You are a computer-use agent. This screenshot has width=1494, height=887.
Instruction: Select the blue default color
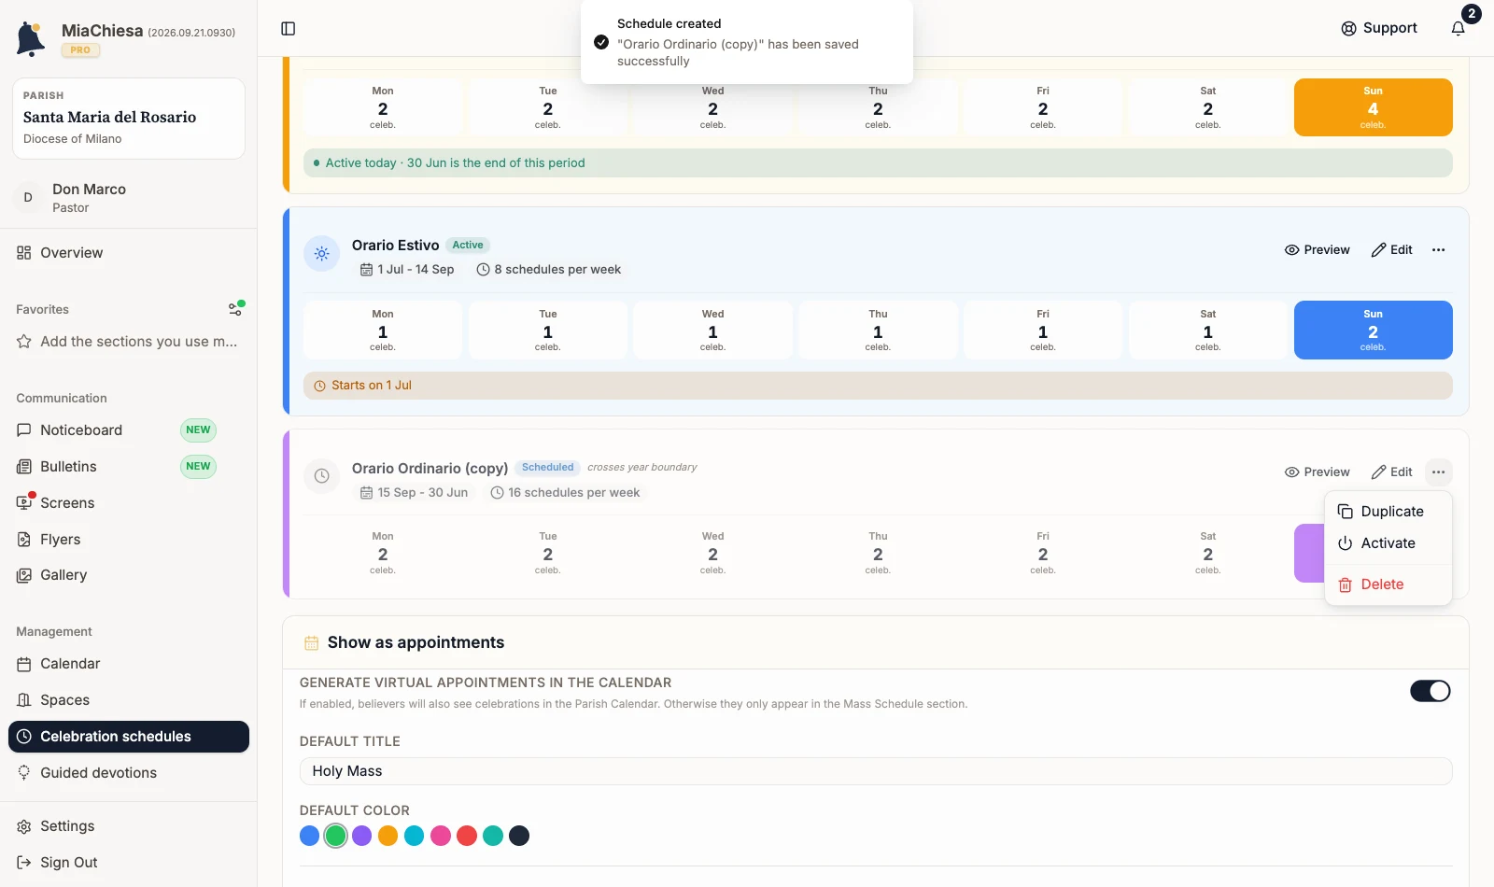tap(309, 836)
